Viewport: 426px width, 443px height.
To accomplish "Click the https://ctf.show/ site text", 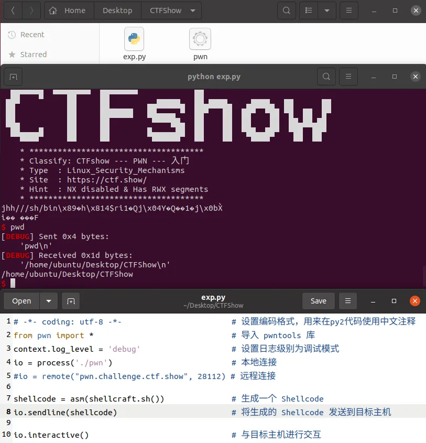I will click(107, 180).
